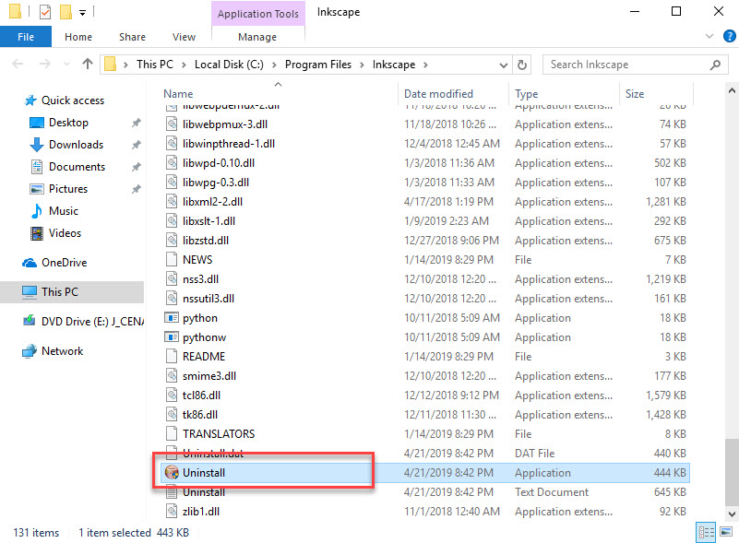Refresh the Inkscape folder view
The image size is (739, 543).
(522, 65)
